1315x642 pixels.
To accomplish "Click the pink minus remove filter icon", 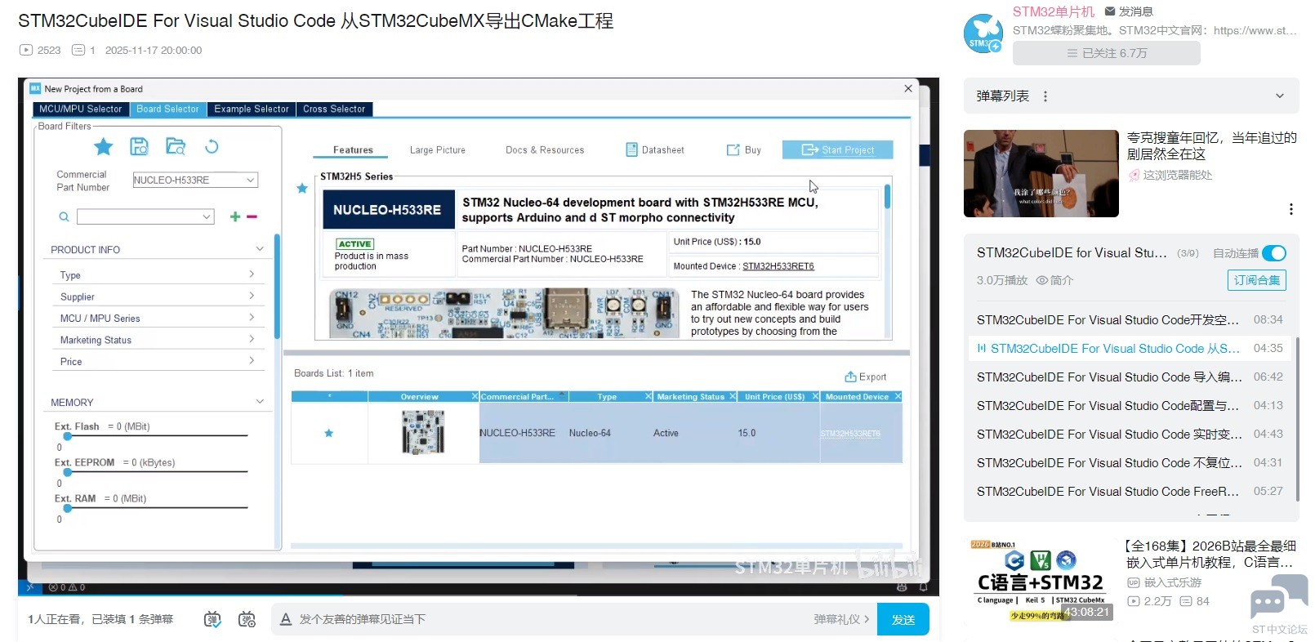I will (252, 216).
